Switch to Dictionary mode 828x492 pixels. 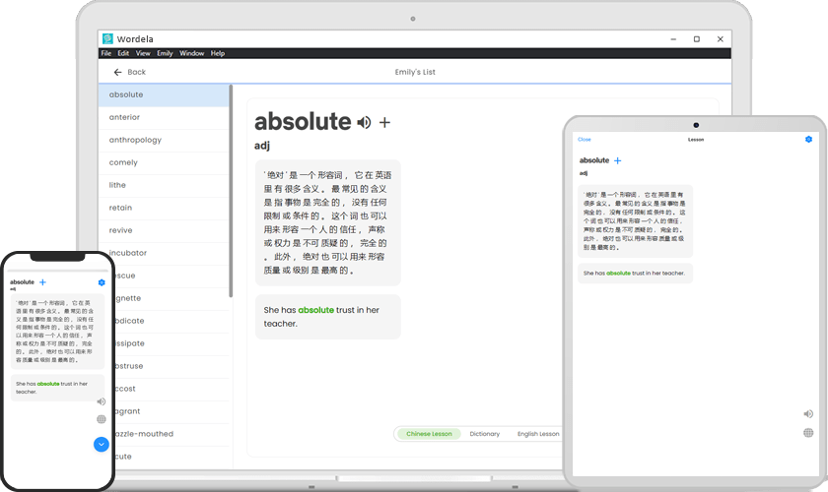click(x=485, y=434)
